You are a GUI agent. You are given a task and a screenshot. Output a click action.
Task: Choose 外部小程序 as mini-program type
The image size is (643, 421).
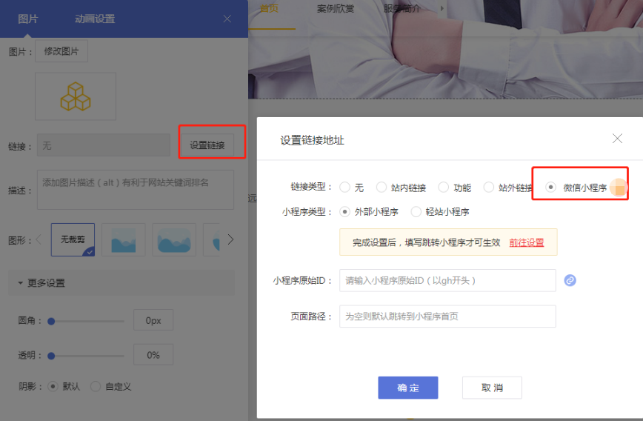pos(344,212)
